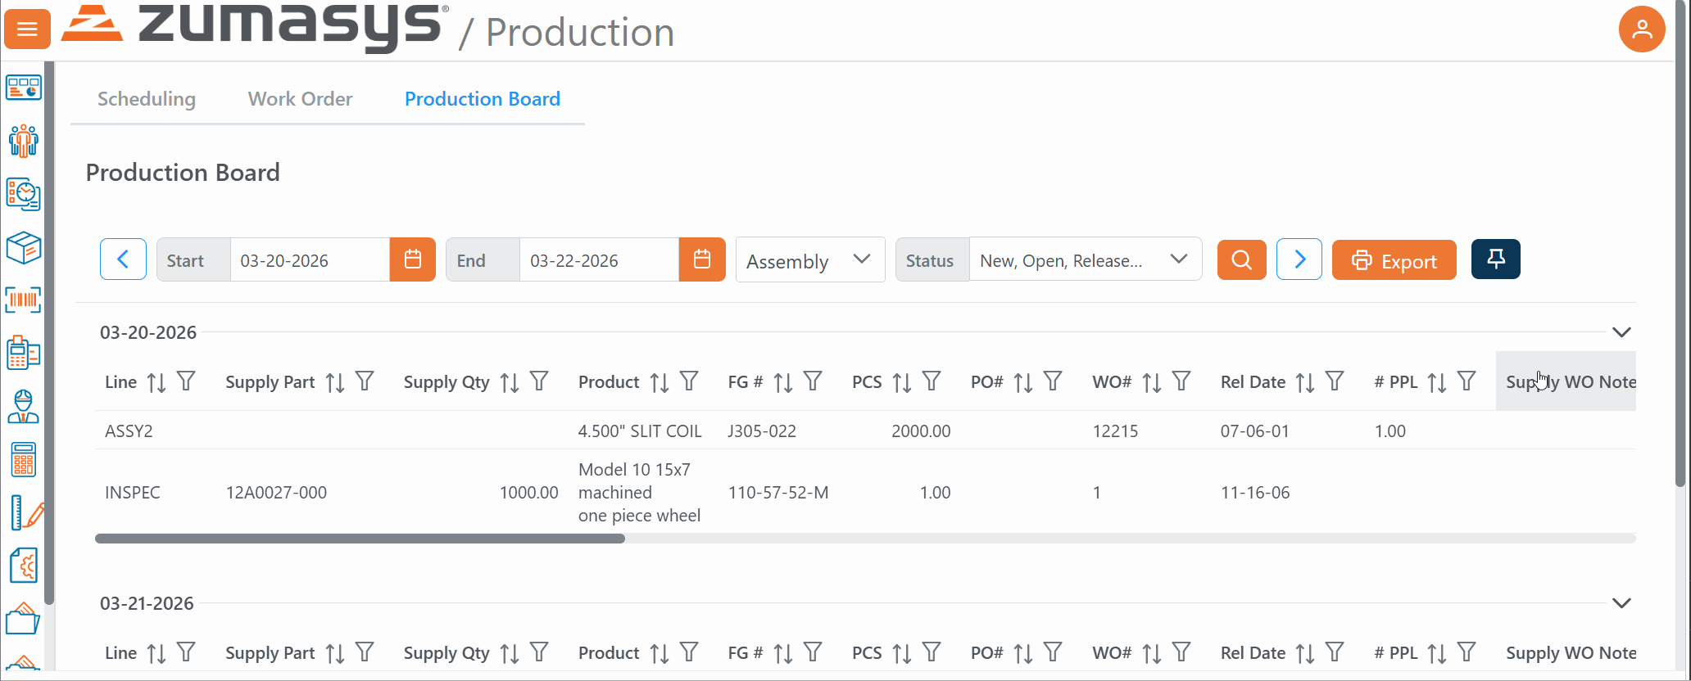The image size is (1691, 681).
Task: Filter 03-20-2026 table by Line
Action: [x=187, y=381]
